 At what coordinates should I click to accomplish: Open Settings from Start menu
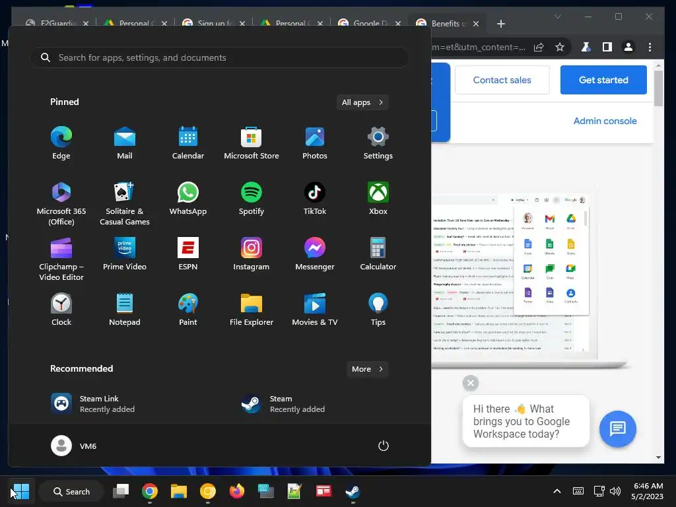pos(378,143)
